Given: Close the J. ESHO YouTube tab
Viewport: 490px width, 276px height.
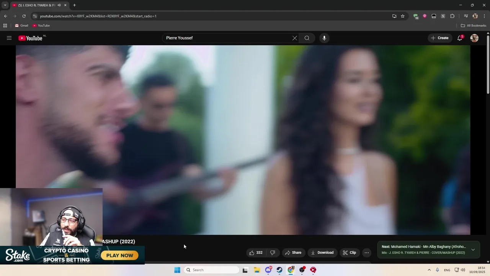Looking at the screenshot, I should [65, 5].
